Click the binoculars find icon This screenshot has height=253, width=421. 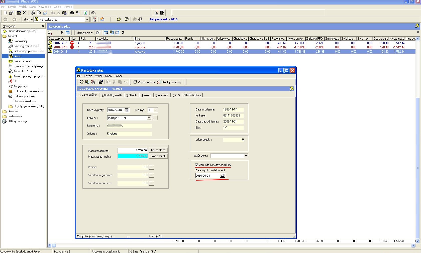tap(72, 13)
